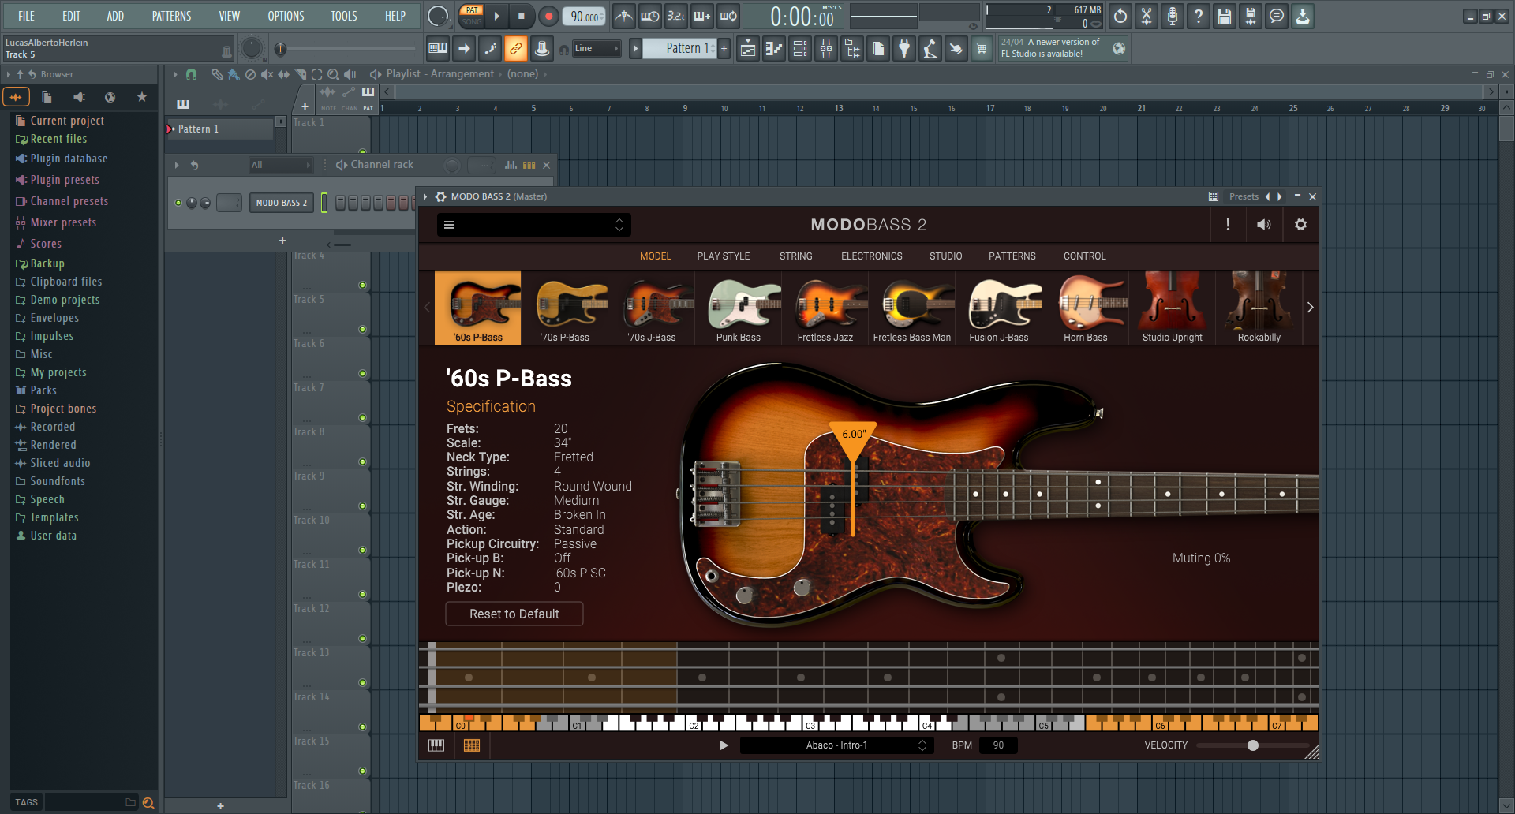Open the FILE menu
The height and width of the screenshot is (814, 1515).
tap(26, 16)
